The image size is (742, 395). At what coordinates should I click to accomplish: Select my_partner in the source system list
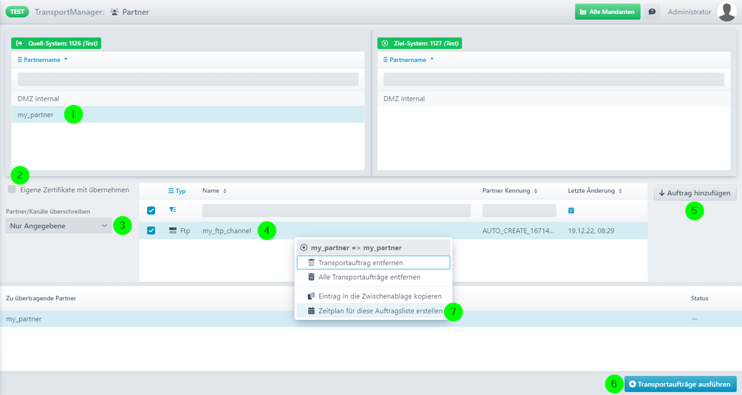click(x=188, y=114)
